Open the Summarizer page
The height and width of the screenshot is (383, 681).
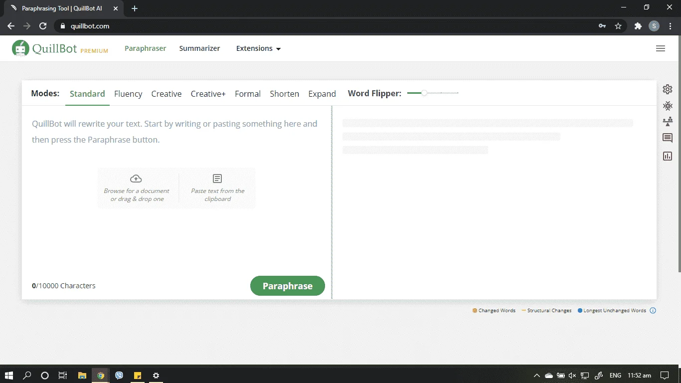[x=200, y=48]
